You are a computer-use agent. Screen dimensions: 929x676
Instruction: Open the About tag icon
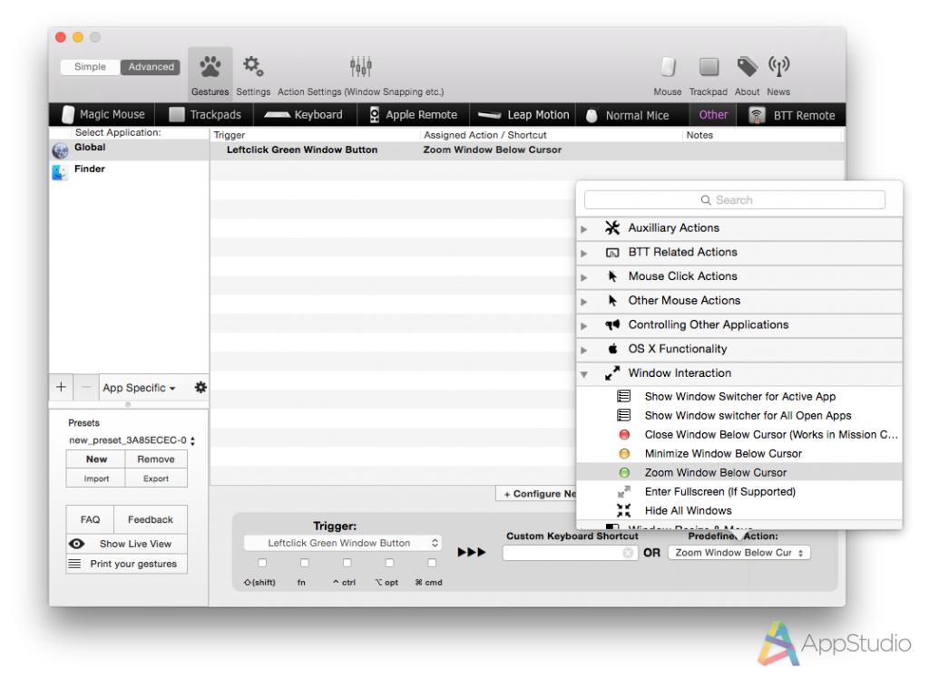click(747, 68)
